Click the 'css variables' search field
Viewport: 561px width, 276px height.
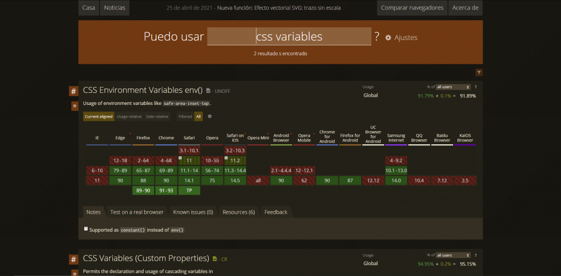[x=289, y=37]
